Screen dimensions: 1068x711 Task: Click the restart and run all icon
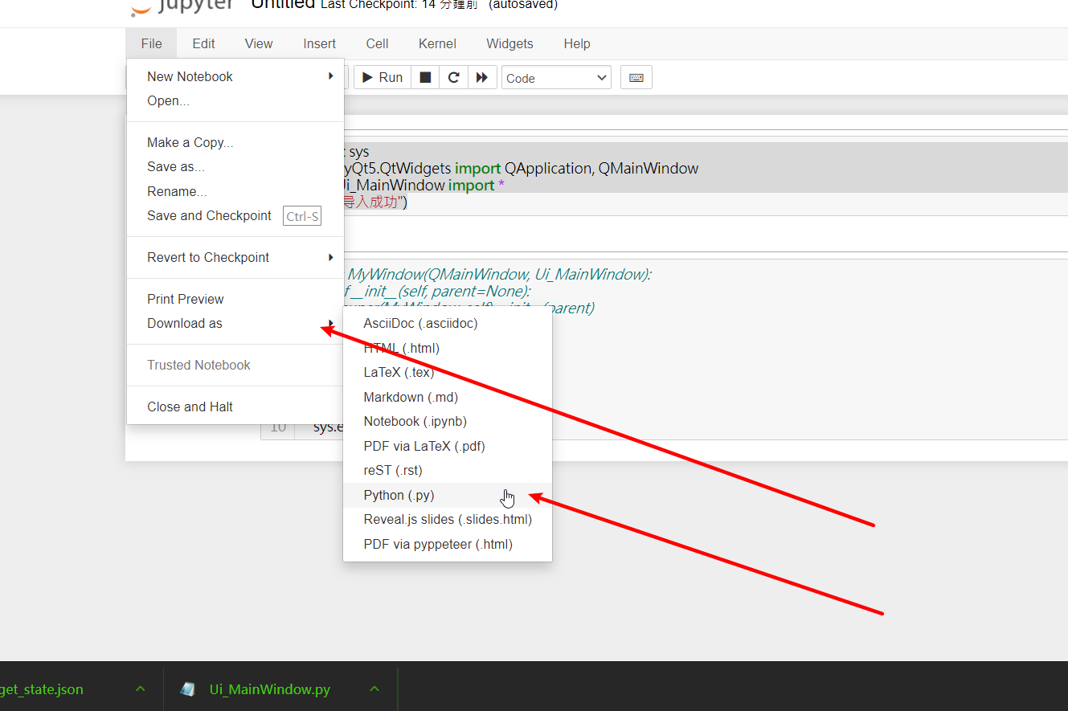482,77
